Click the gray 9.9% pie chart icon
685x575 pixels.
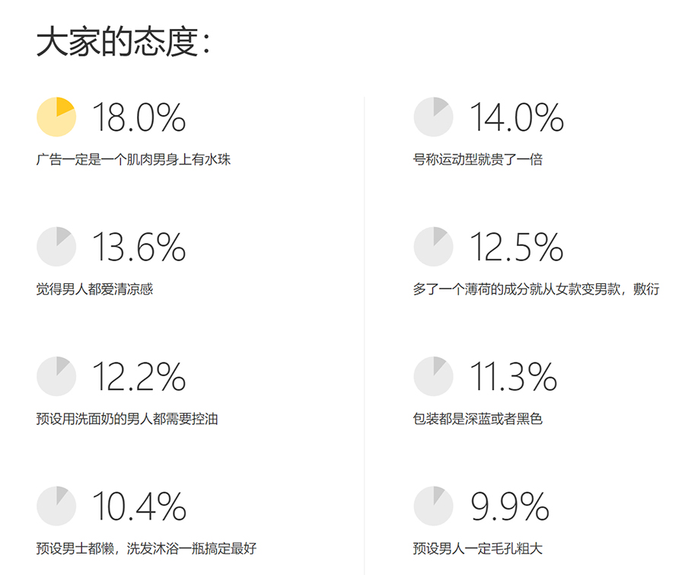tap(433, 506)
